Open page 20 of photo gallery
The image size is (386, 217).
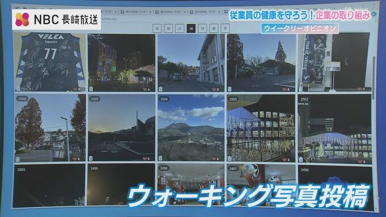click(213, 28)
